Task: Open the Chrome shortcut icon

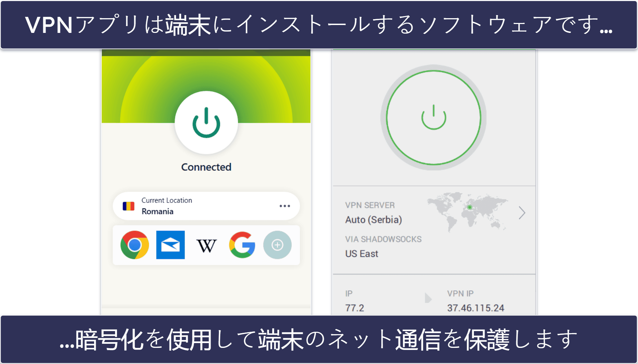Action: tap(135, 245)
